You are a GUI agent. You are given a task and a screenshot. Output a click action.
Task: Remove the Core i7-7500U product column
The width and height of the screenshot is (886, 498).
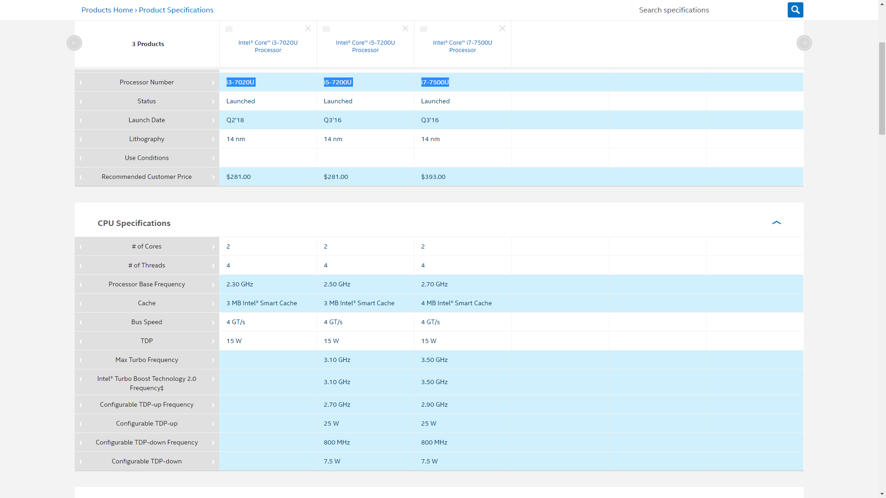pos(502,29)
